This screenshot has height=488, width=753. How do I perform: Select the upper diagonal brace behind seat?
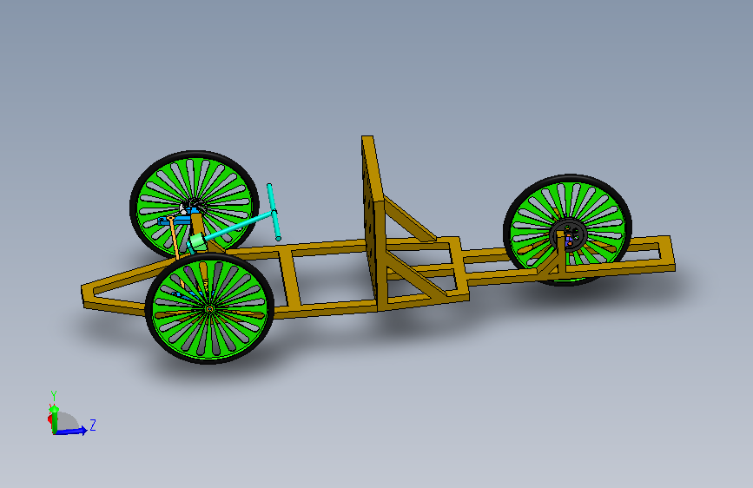click(410, 219)
